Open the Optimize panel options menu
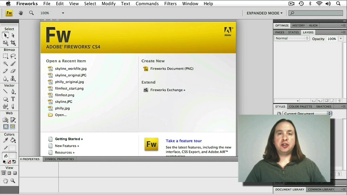 point(343,26)
